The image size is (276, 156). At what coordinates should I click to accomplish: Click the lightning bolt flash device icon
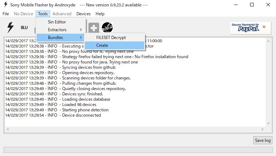click(x=10, y=27)
